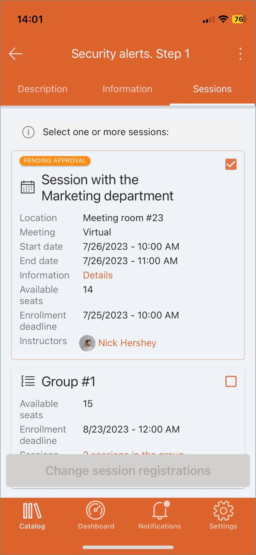Tap the list icon next to Group #1

click(x=28, y=381)
